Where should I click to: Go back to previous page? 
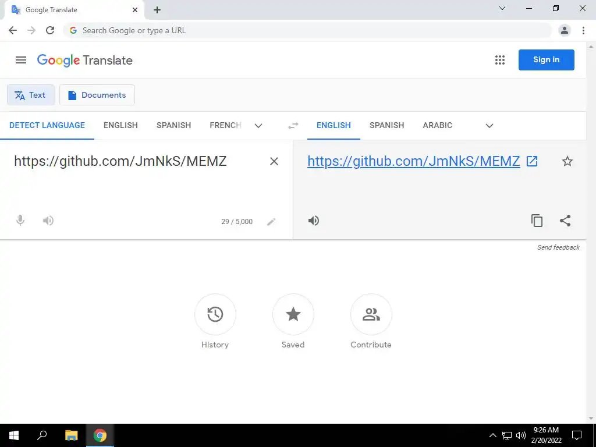click(13, 30)
